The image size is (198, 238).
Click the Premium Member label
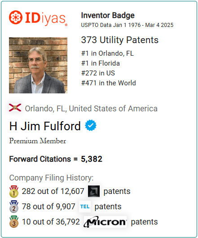tap(38, 141)
